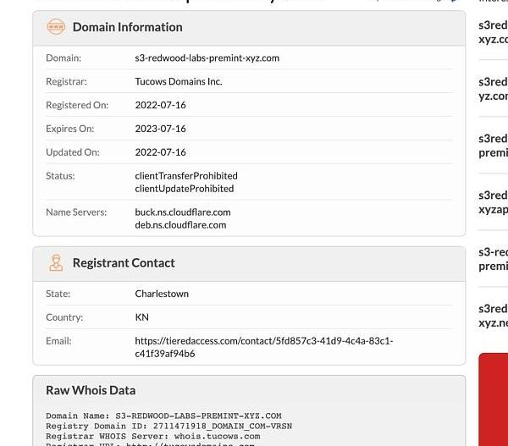Click deb.ns.cloudflare.com name server

pos(180,225)
